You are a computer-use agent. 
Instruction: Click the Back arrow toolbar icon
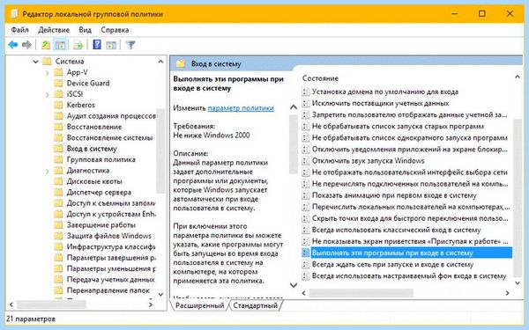pos(13,45)
